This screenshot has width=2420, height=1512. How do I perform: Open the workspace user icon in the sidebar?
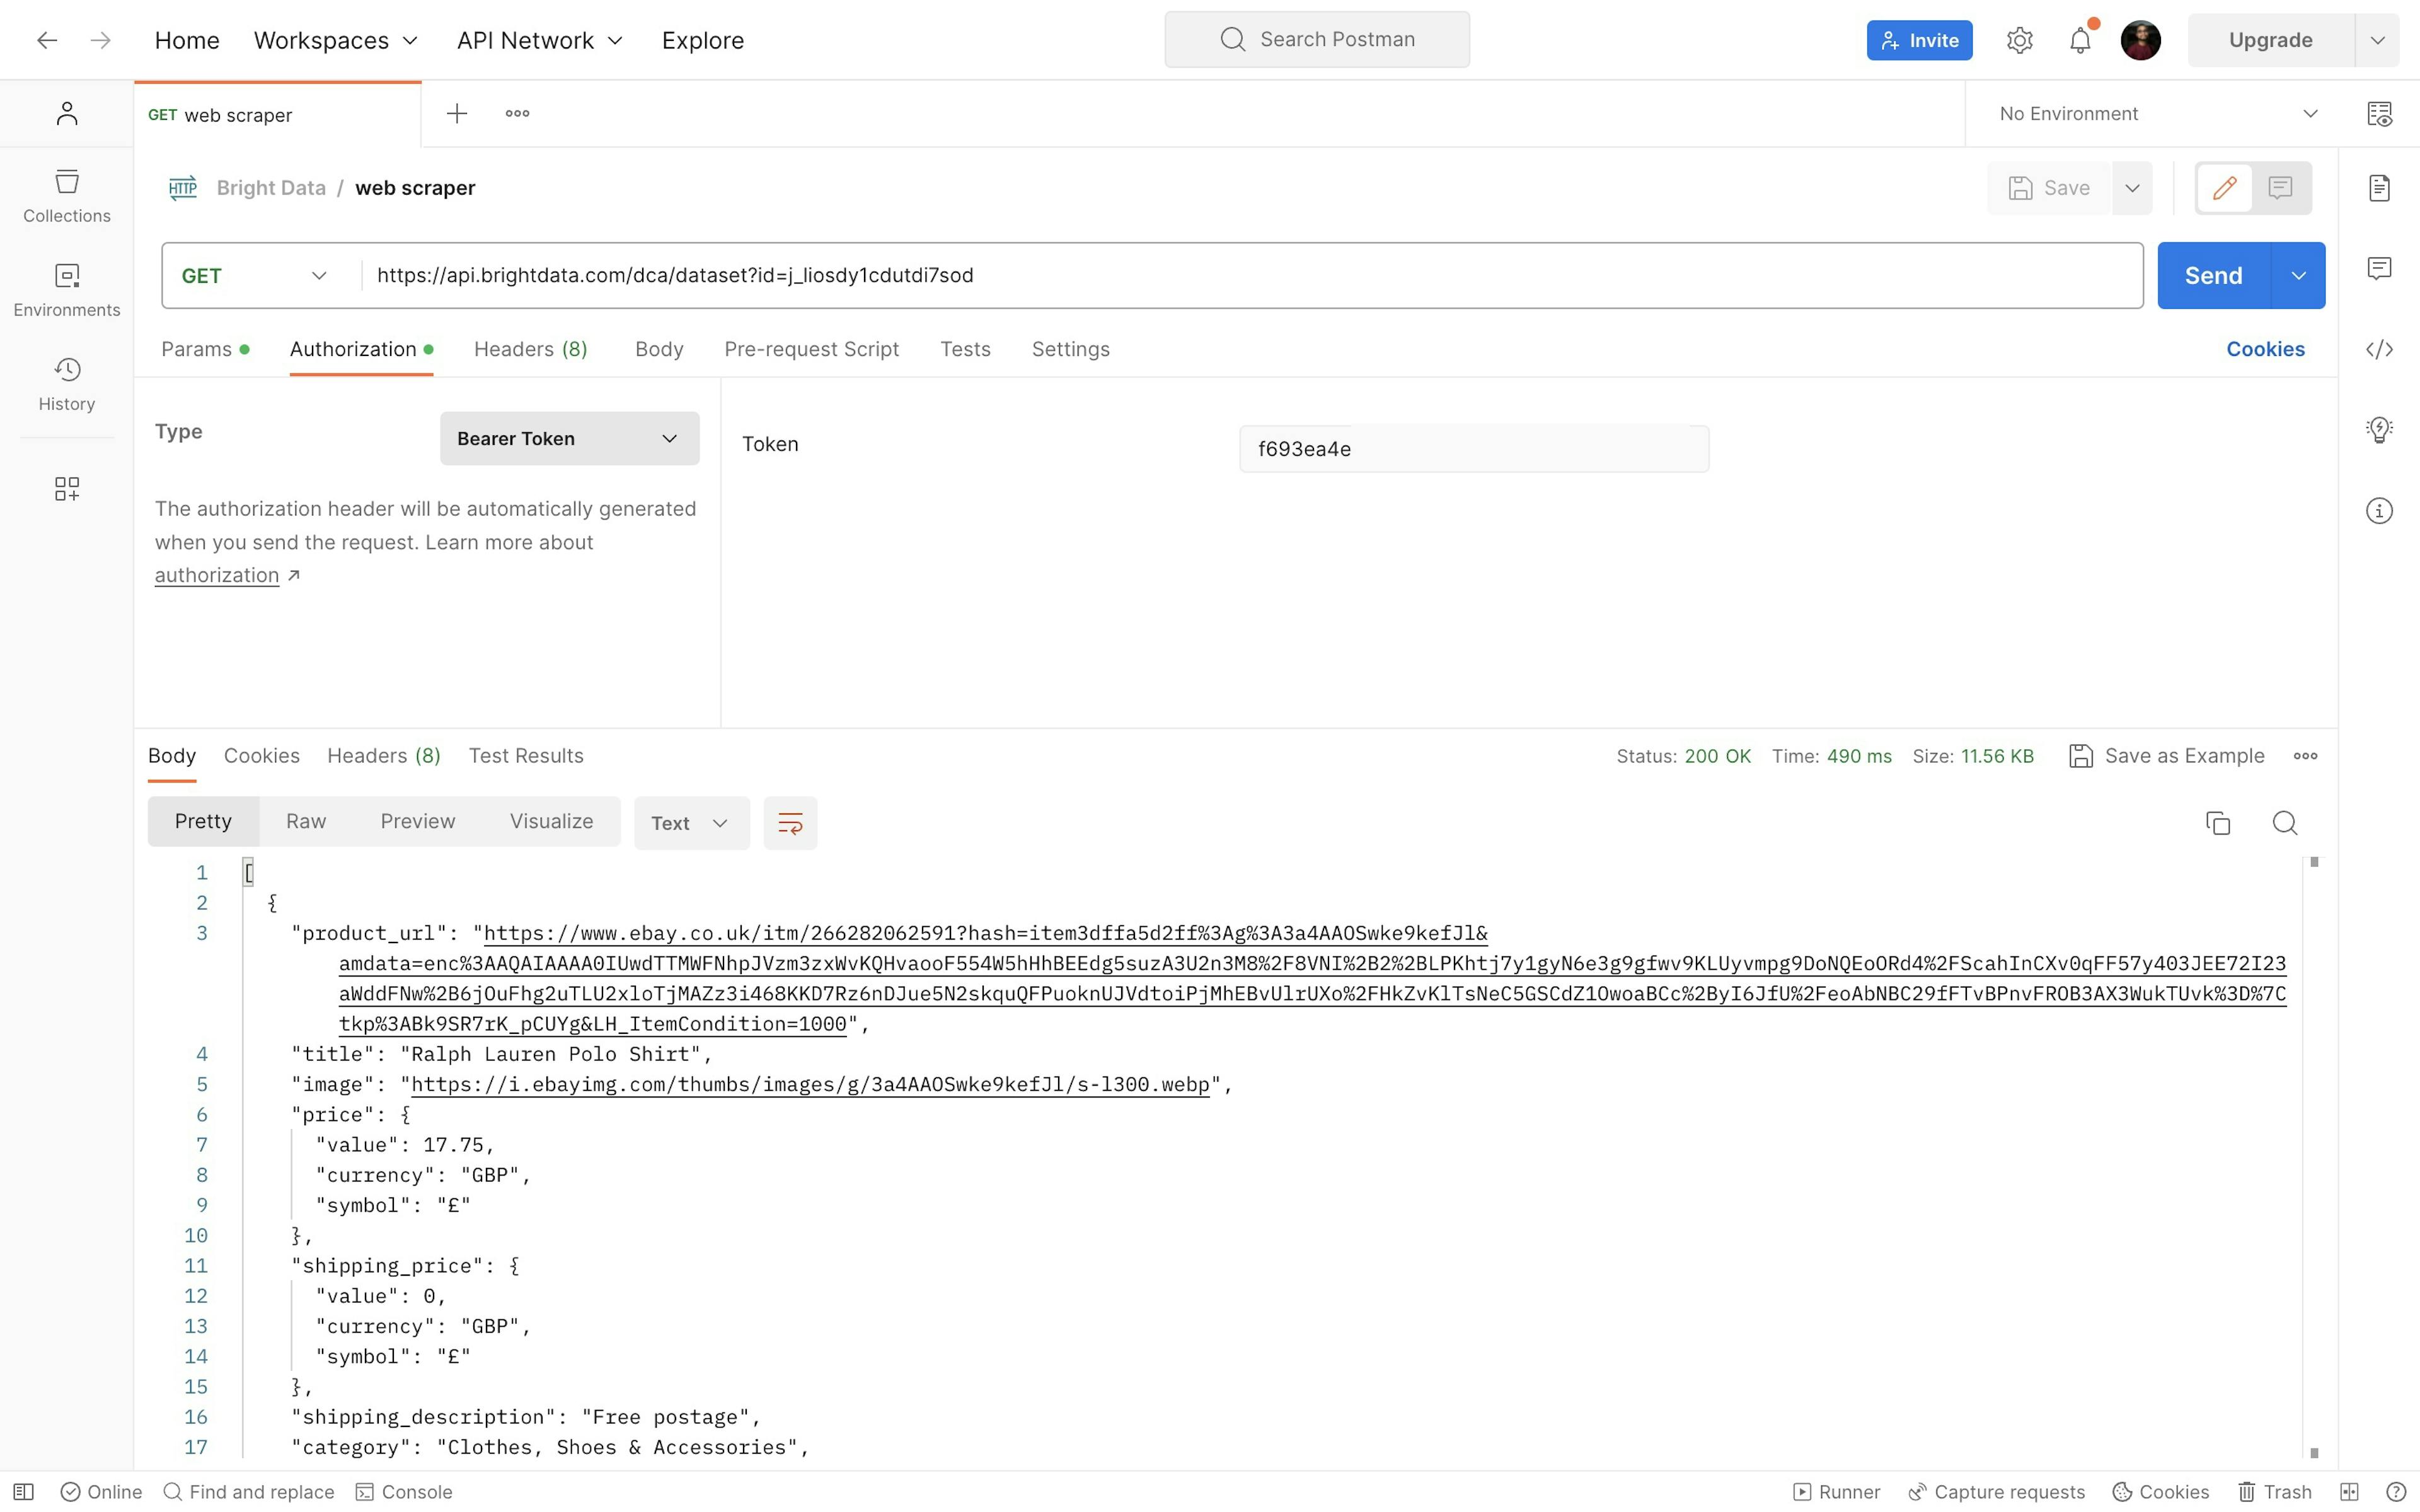[x=67, y=113]
